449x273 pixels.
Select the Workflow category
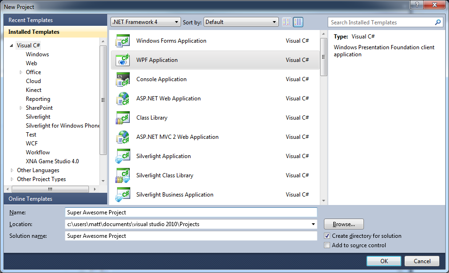point(38,152)
